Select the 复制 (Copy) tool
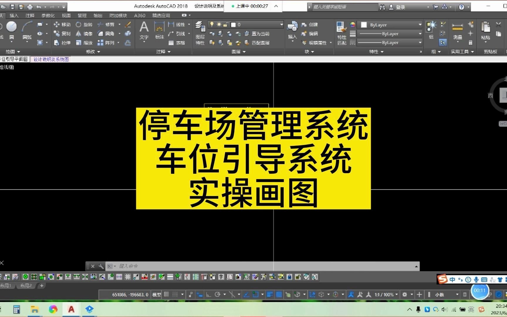This screenshot has height=317, width=507. coord(62,34)
